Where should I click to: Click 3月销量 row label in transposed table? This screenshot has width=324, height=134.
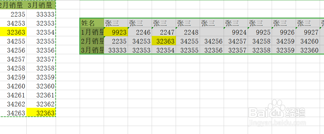tap(92, 50)
